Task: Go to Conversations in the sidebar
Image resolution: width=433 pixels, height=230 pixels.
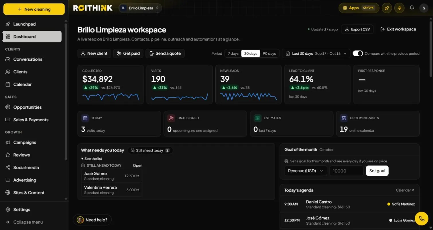Action: (32, 59)
